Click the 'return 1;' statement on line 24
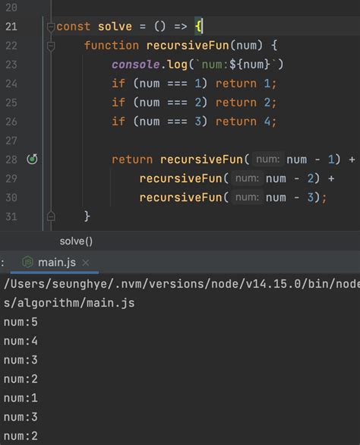Viewport: 360px width, 445px height. point(246,84)
